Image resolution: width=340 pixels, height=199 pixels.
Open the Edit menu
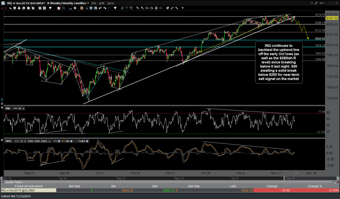tap(102, 3)
